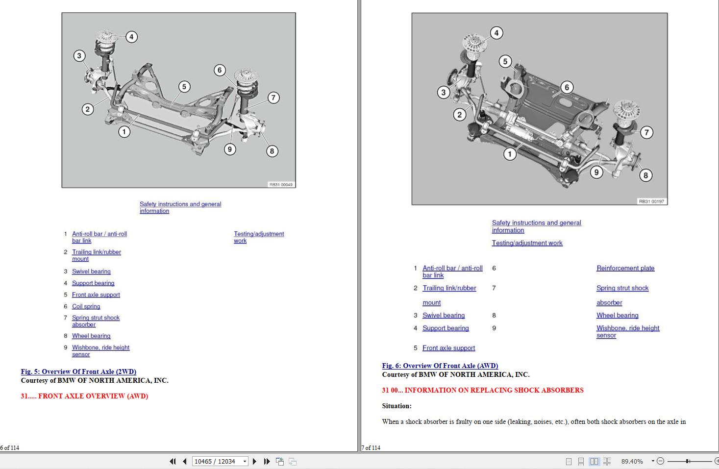The height and width of the screenshot is (469, 719).
Task: Open the page number dropdown
Action: point(246,461)
